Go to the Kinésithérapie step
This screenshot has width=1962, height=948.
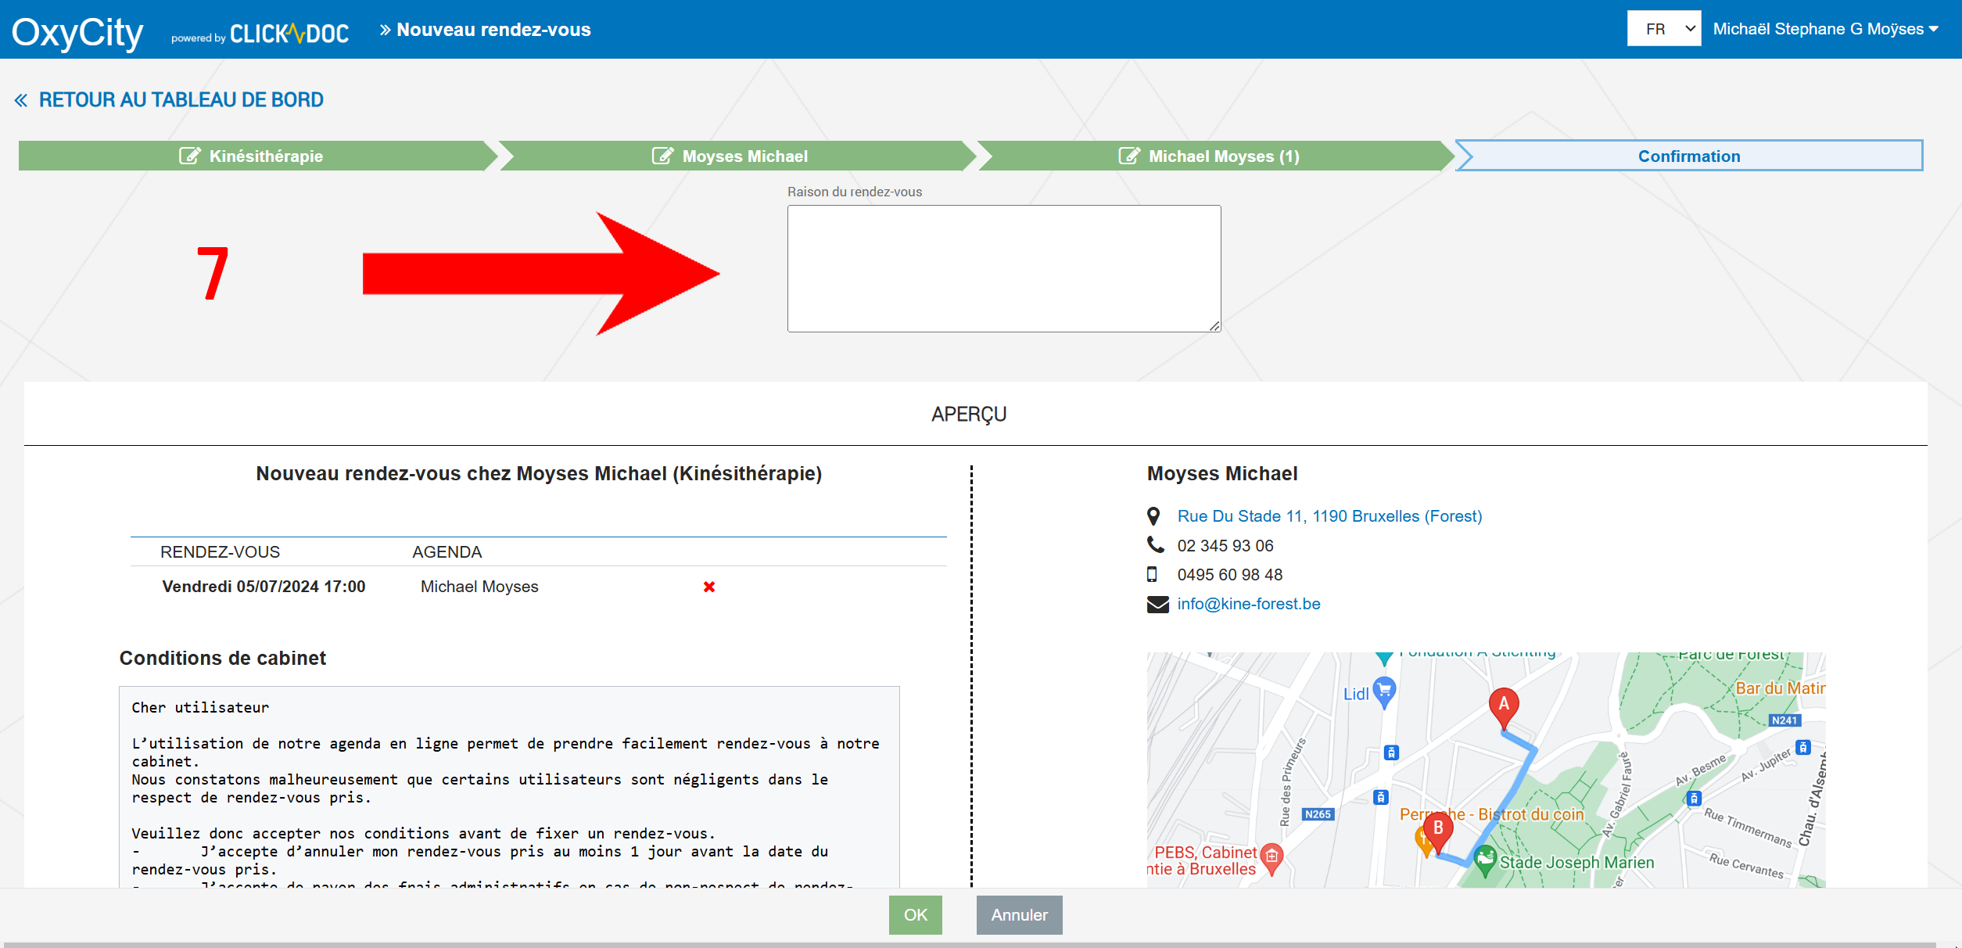pyautogui.click(x=266, y=156)
